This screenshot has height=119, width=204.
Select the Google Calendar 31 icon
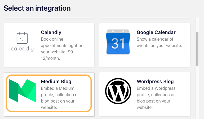[118, 42]
